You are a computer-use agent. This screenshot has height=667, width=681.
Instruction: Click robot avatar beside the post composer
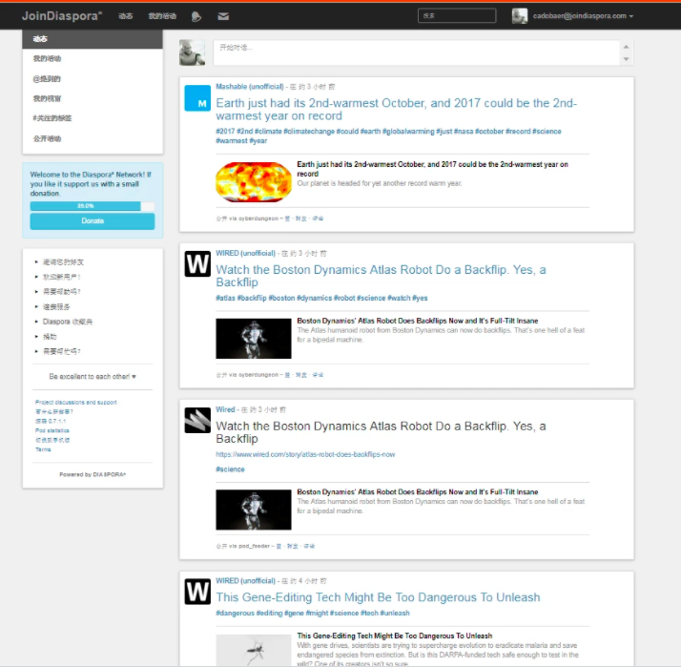[192, 52]
